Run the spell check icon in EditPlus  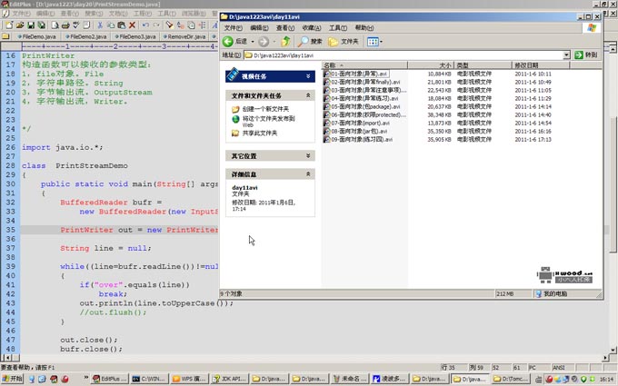[x=75, y=25]
